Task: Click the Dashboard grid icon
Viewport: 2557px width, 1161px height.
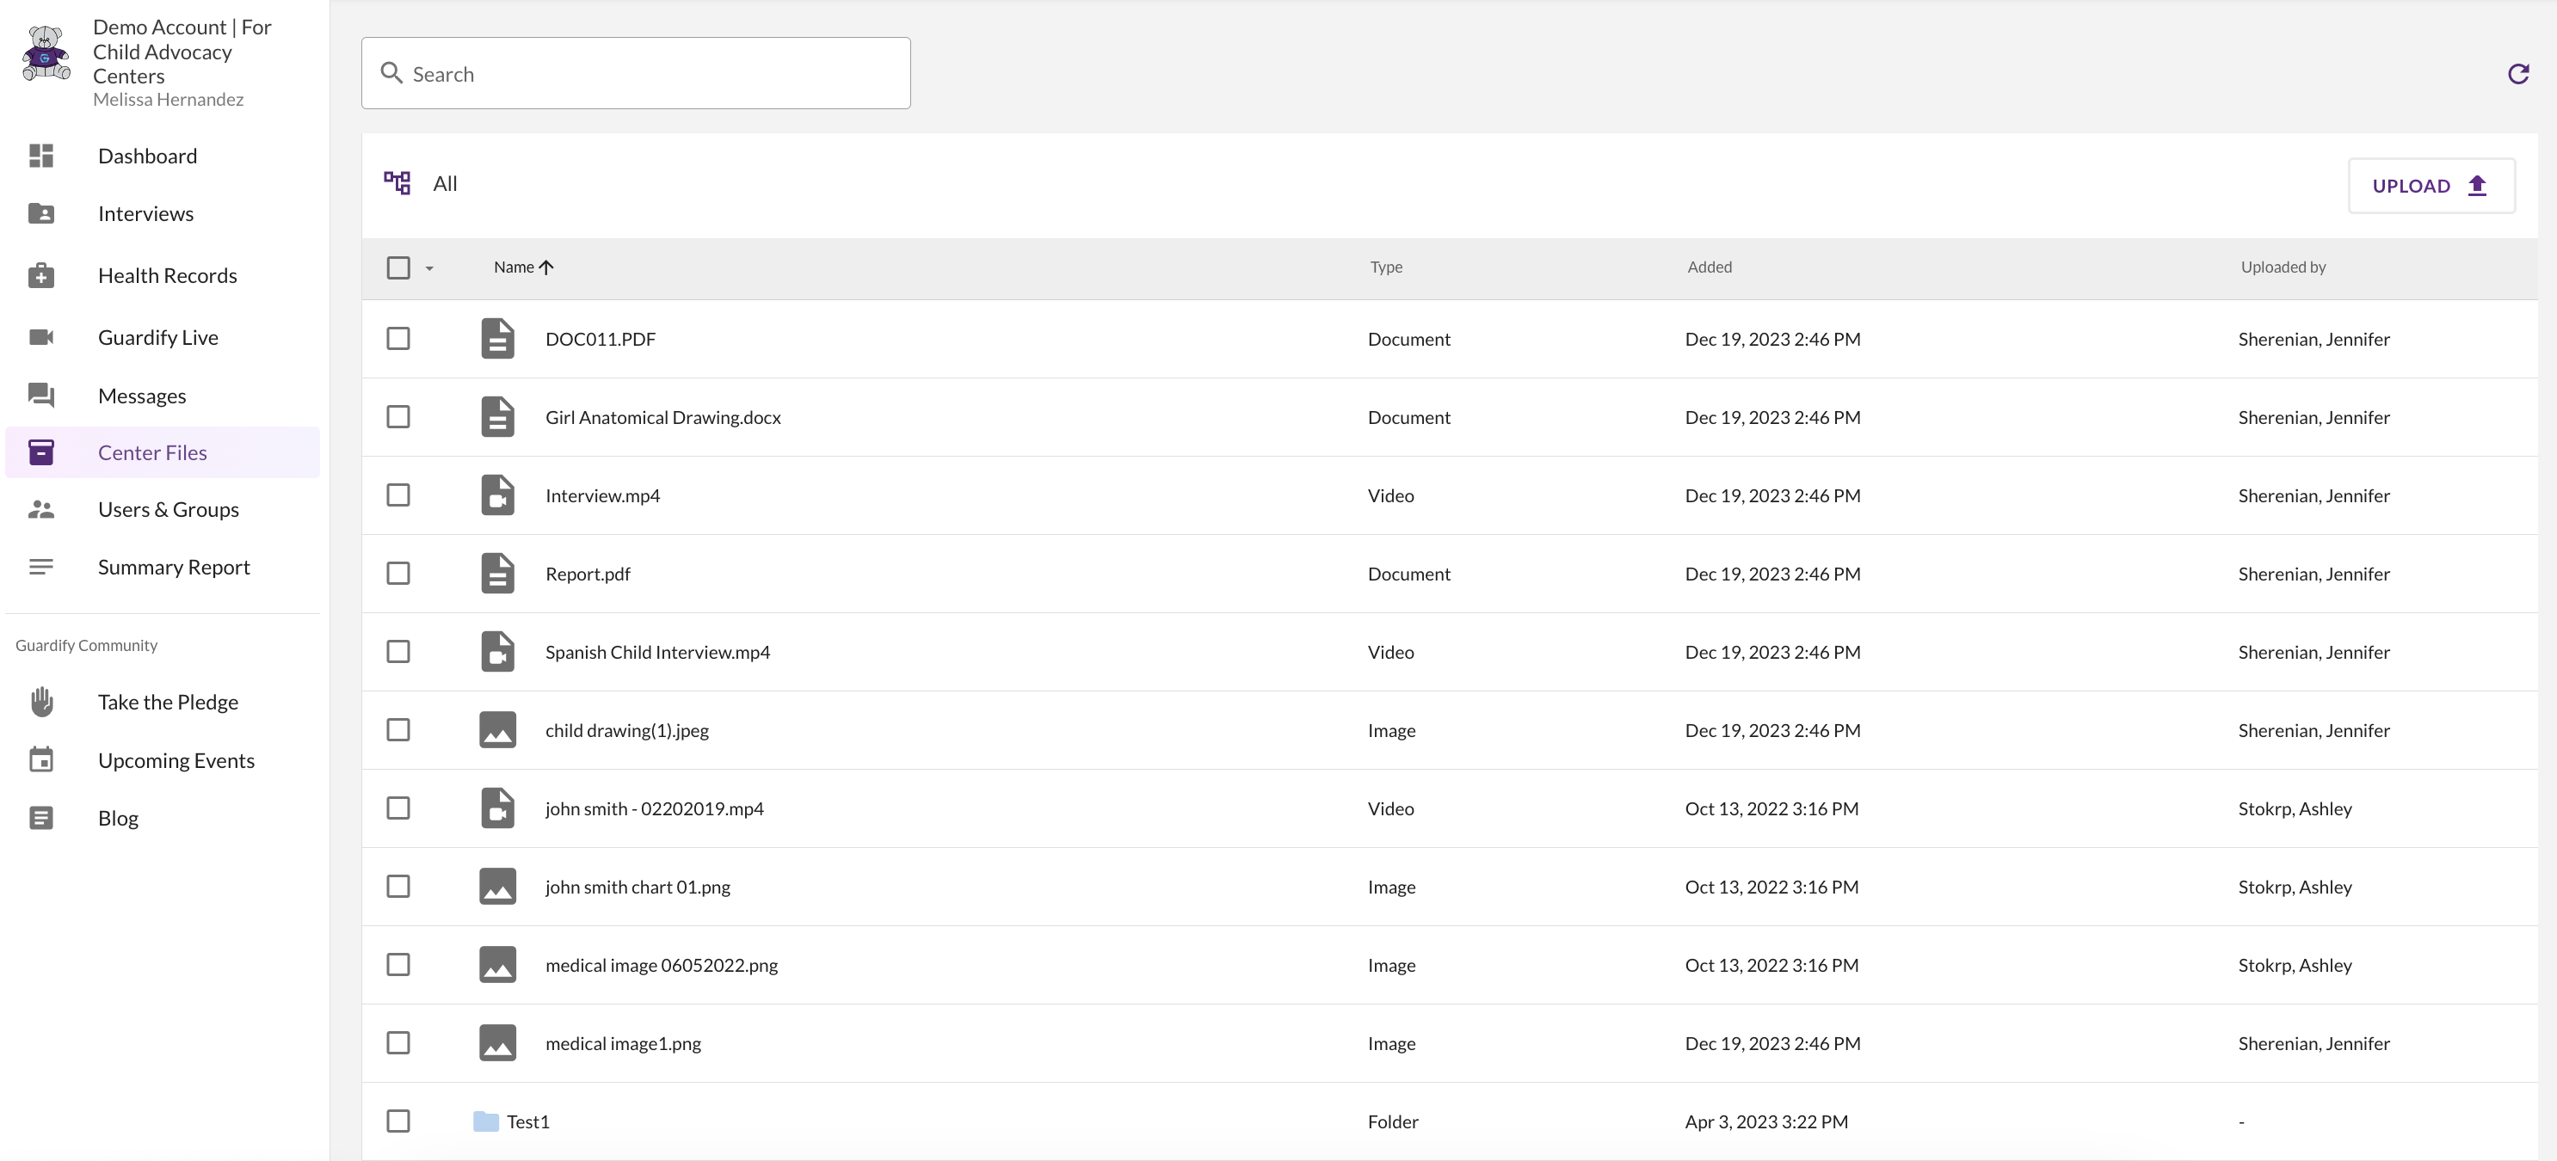Action: 40,156
